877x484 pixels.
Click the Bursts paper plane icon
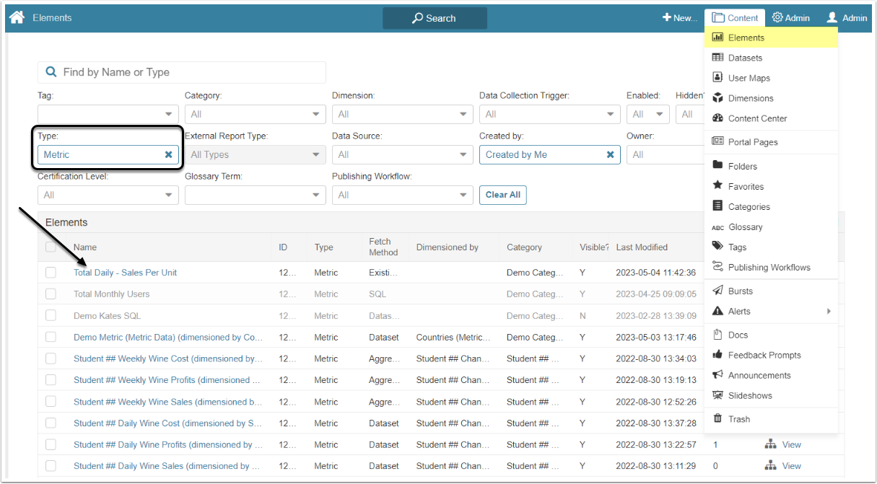(717, 291)
